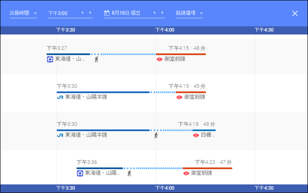Select arrival text 下午4:15 · 45 分
Image resolution: width=308 pixels, height=193 pixels.
click(187, 86)
